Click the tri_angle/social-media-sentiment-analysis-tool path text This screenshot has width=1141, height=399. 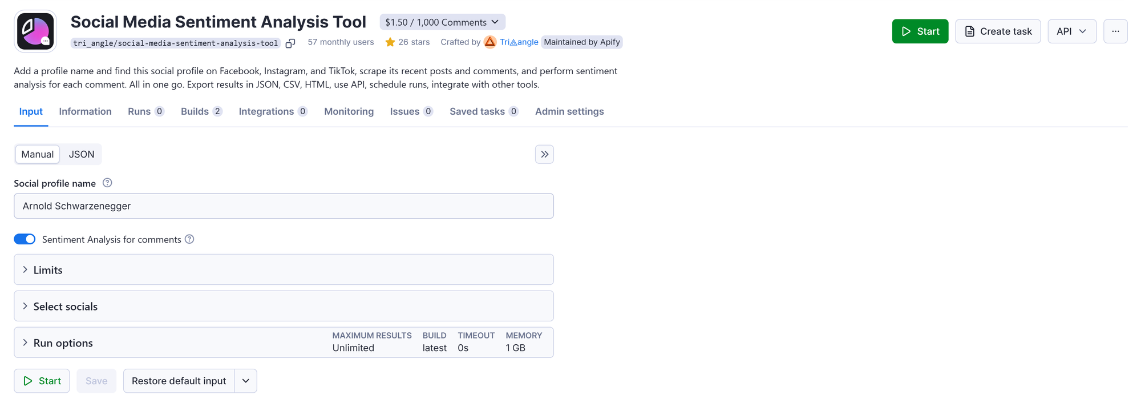(175, 43)
